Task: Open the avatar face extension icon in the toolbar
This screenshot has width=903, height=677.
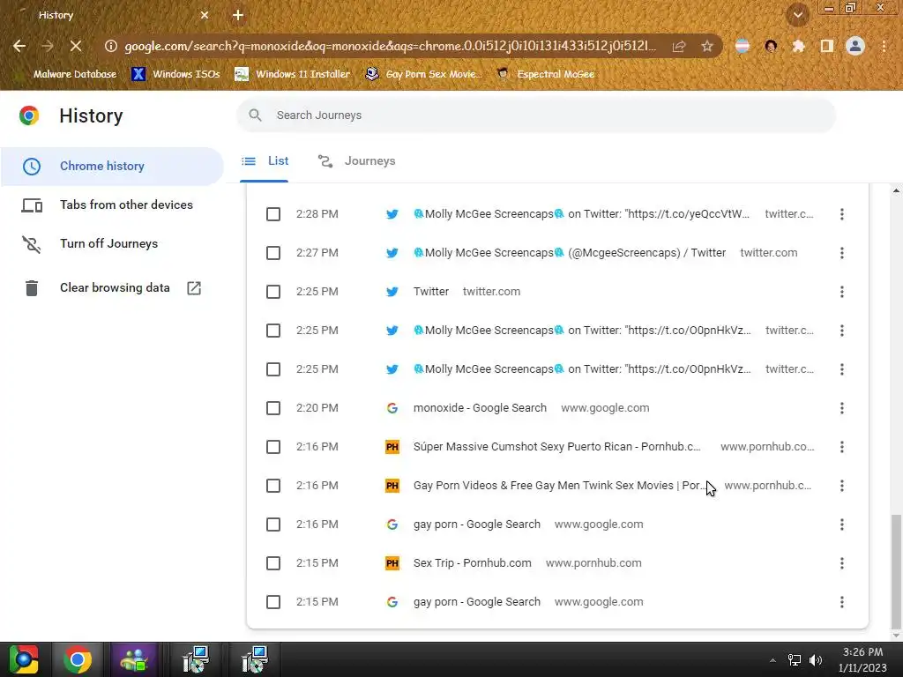Action: point(771,46)
